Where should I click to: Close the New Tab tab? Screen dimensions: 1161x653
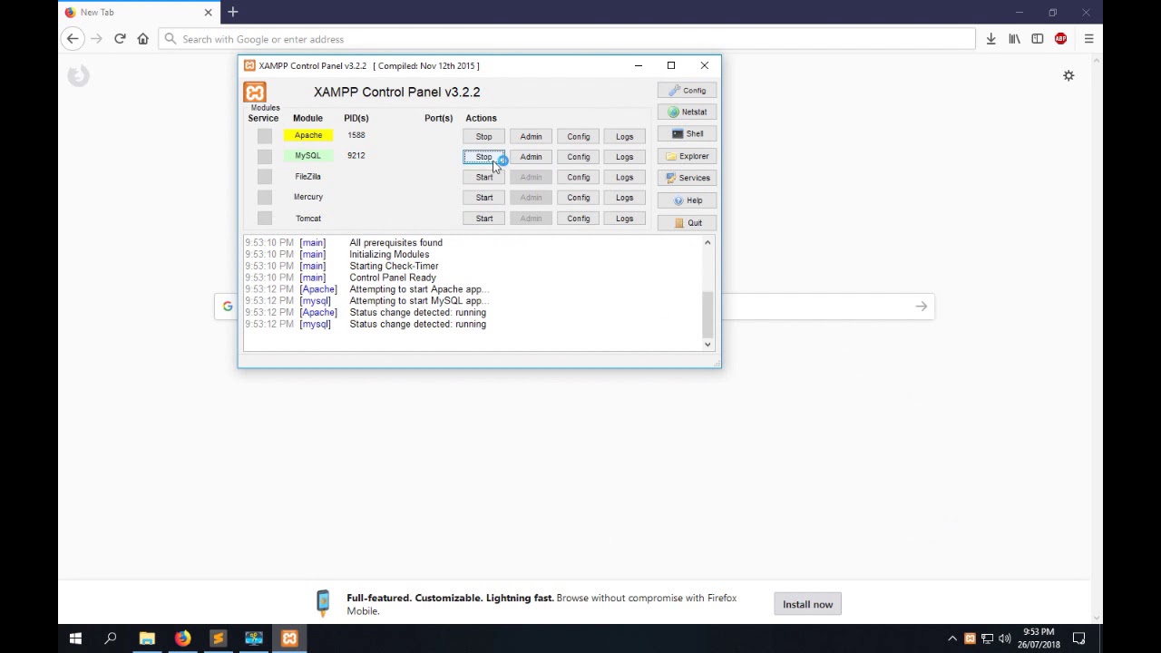tap(208, 13)
